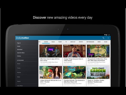This screenshot has width=126, height=95.
Task: Tap the 12:37 clock in status bar
Action: [109, 35]
